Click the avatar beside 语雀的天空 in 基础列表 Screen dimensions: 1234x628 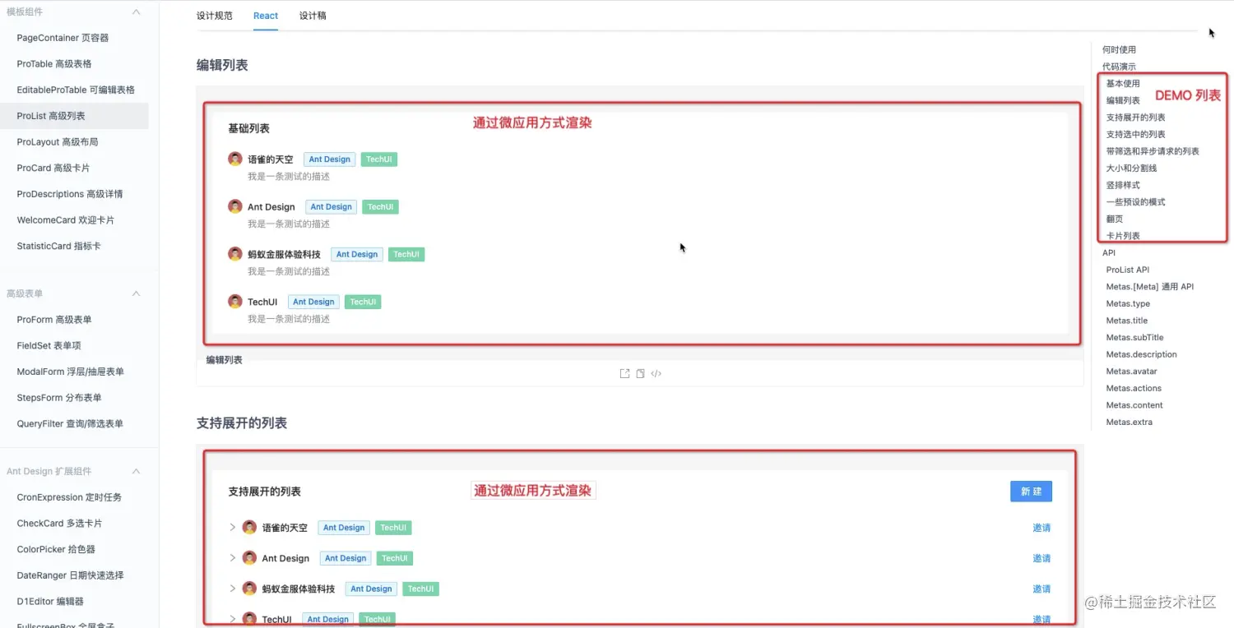tap(235, 159)
